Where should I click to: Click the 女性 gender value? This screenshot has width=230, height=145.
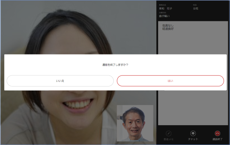(x=196, y=8)
